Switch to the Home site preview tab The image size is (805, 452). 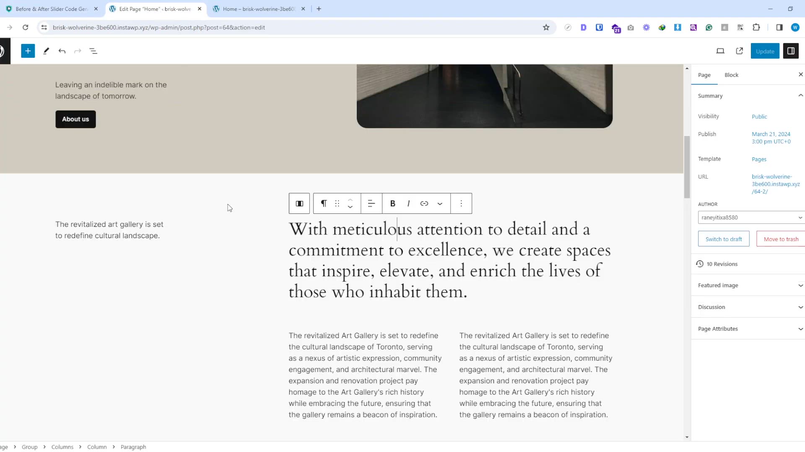click(x=259, y=9)
